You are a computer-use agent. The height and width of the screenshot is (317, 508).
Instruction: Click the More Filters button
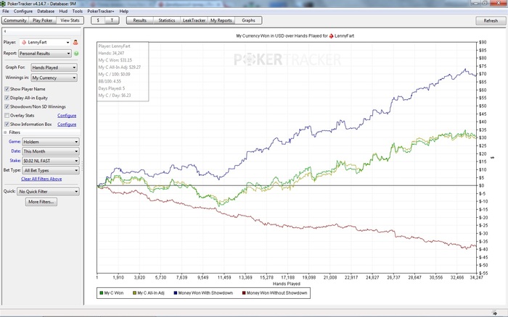[x=41, y=202]
